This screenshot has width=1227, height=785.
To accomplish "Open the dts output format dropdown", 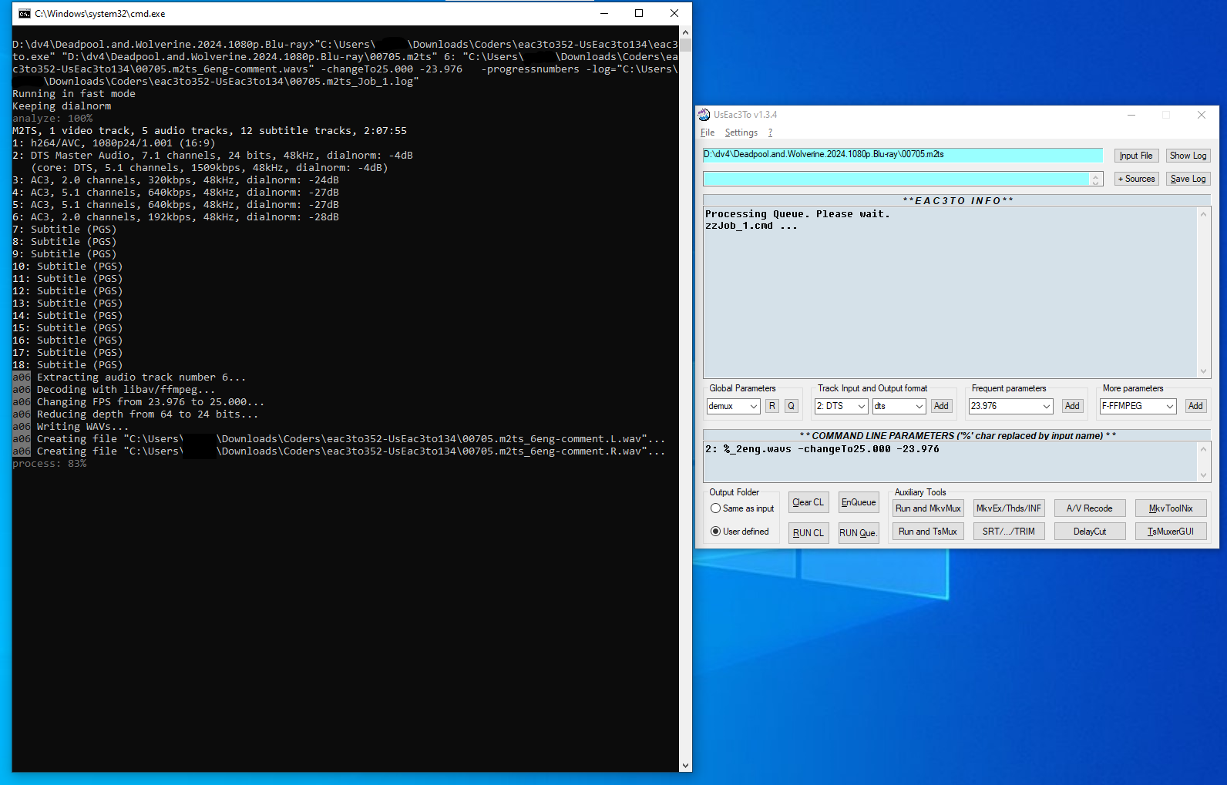I will coord(899,406).
